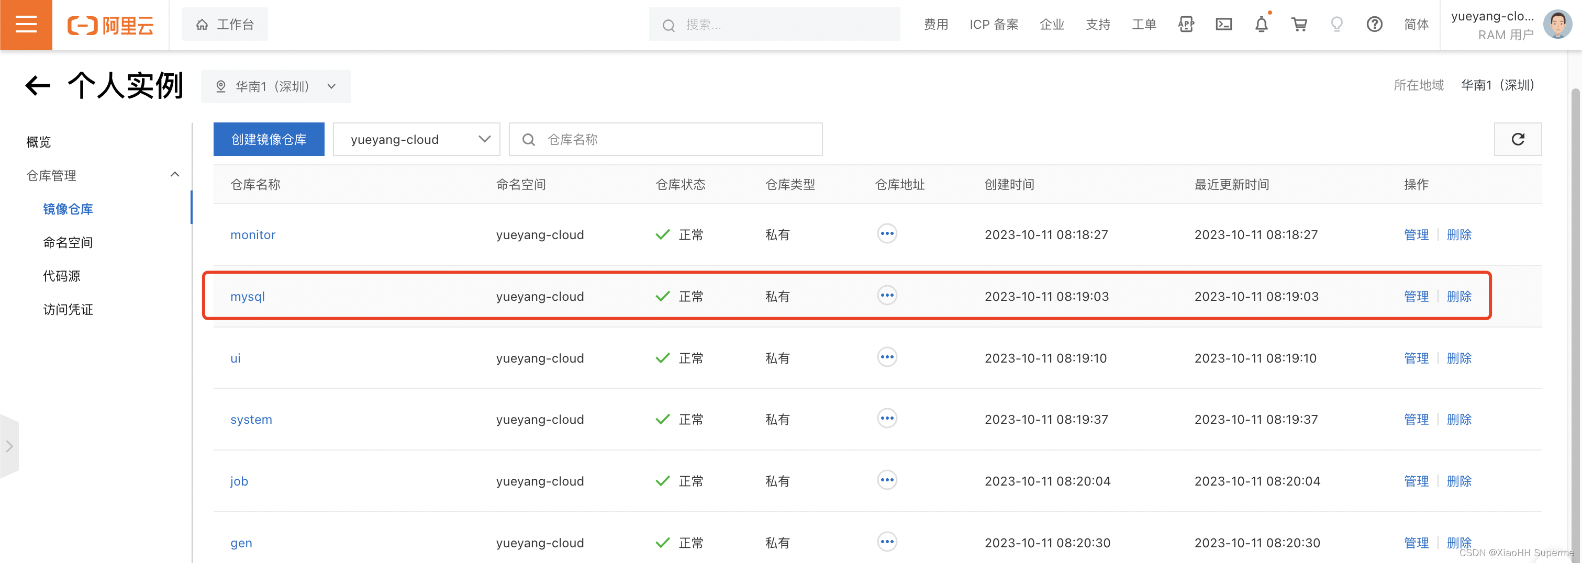This screenshot has width=1582, height=563.
Task: Switch language via 简体
Action: click(x=1416, y=25)
